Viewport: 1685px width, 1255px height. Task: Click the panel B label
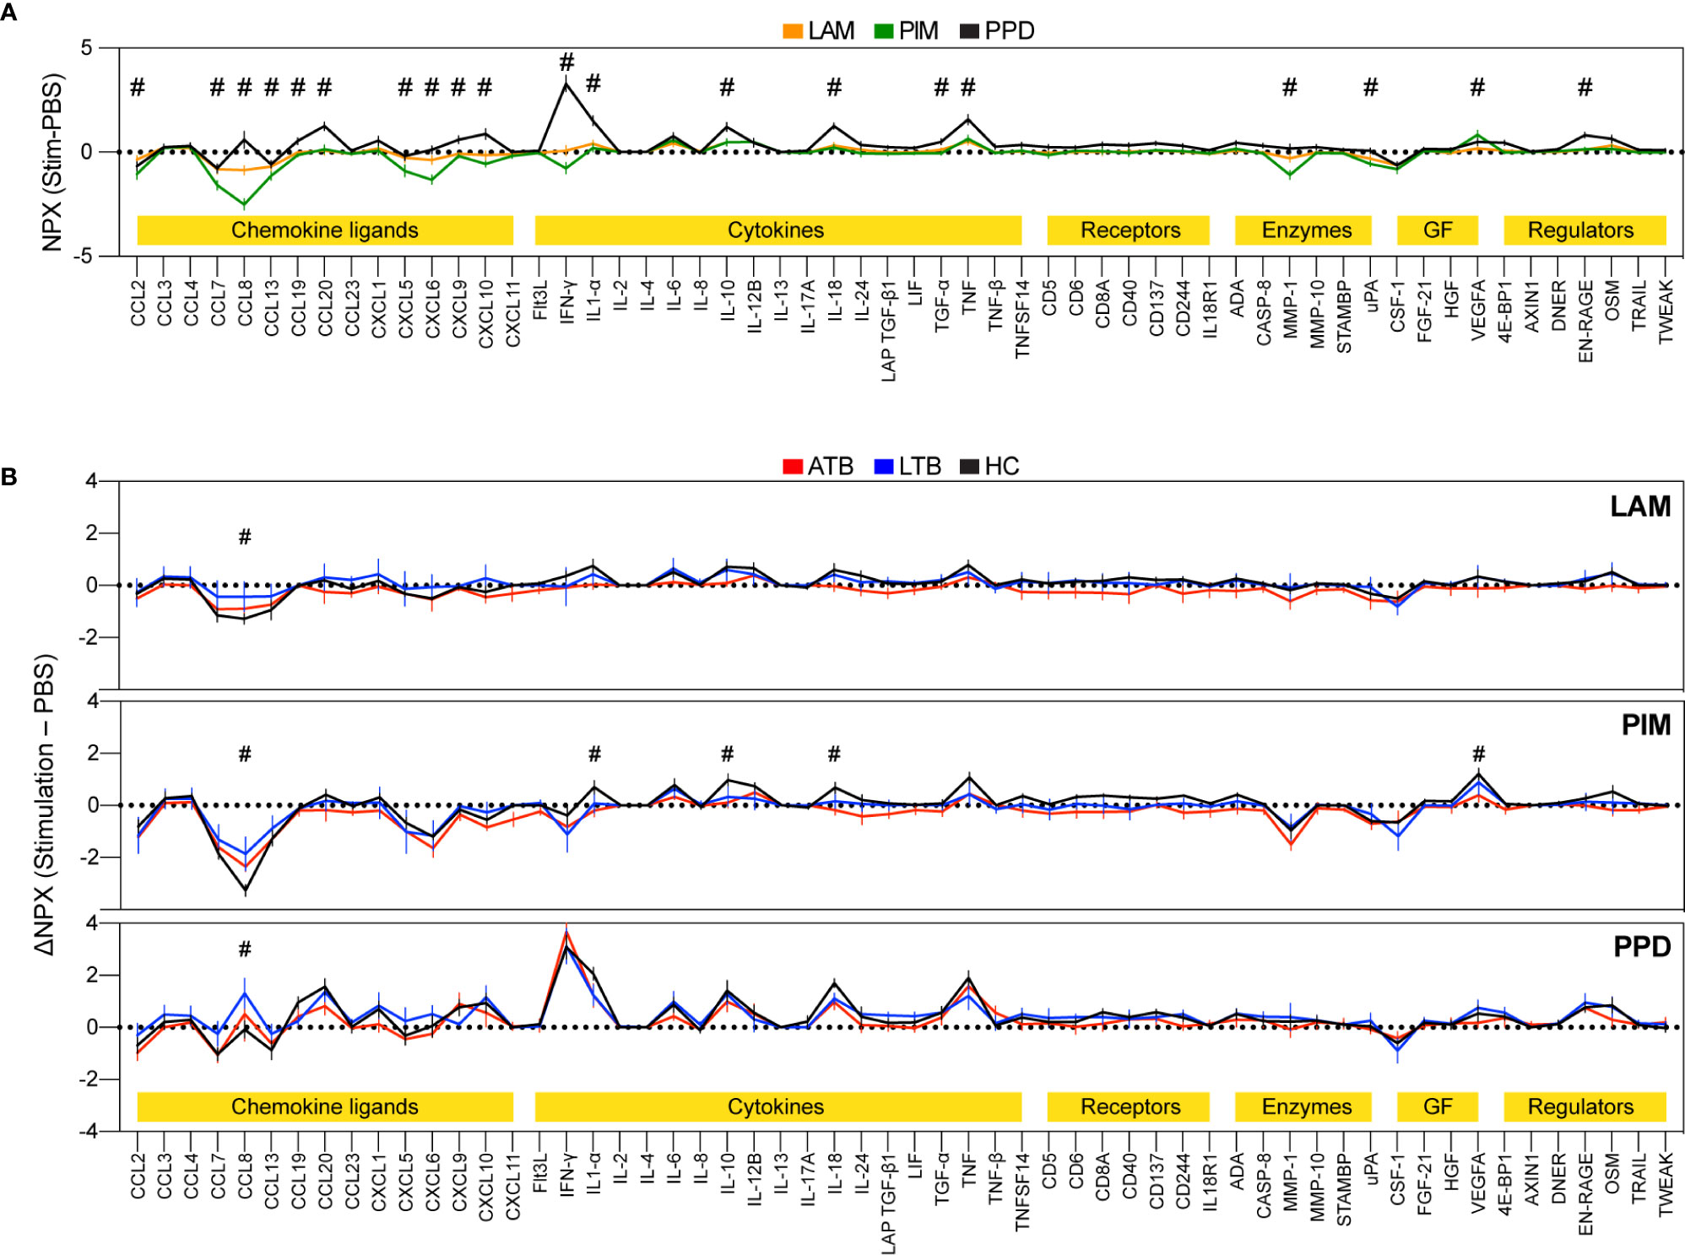point(8,478)
